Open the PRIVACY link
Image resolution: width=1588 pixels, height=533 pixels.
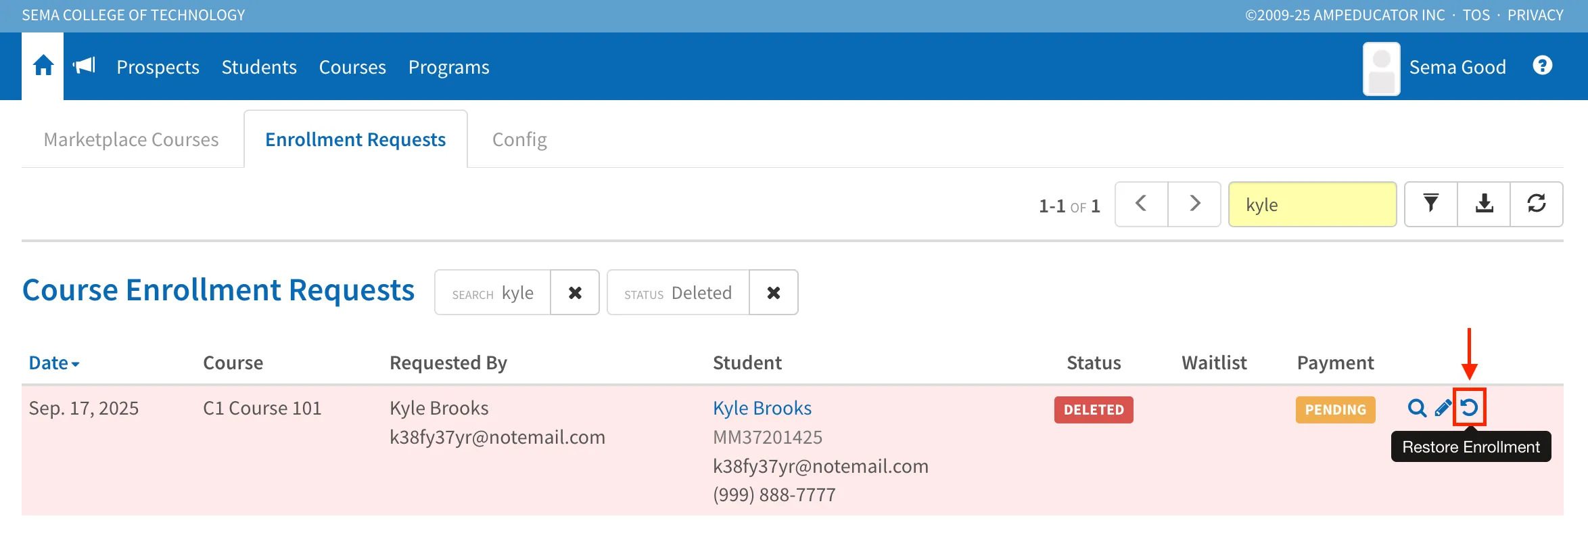1535,15
